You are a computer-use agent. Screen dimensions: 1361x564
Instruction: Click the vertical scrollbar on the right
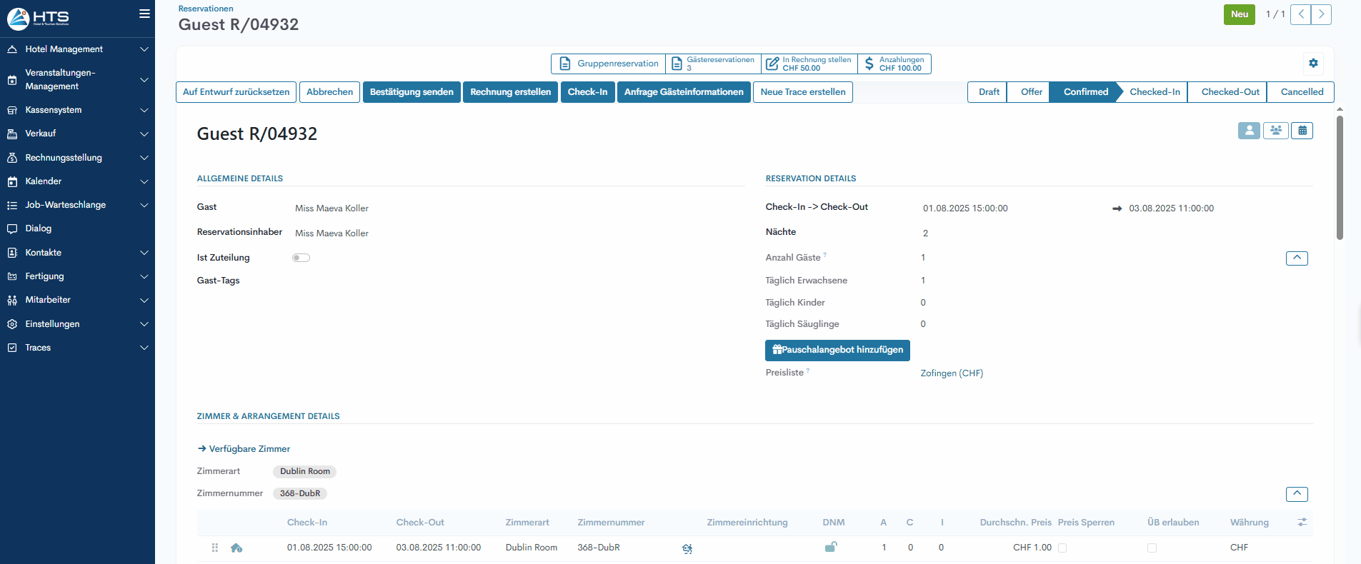pos(1340,178)
